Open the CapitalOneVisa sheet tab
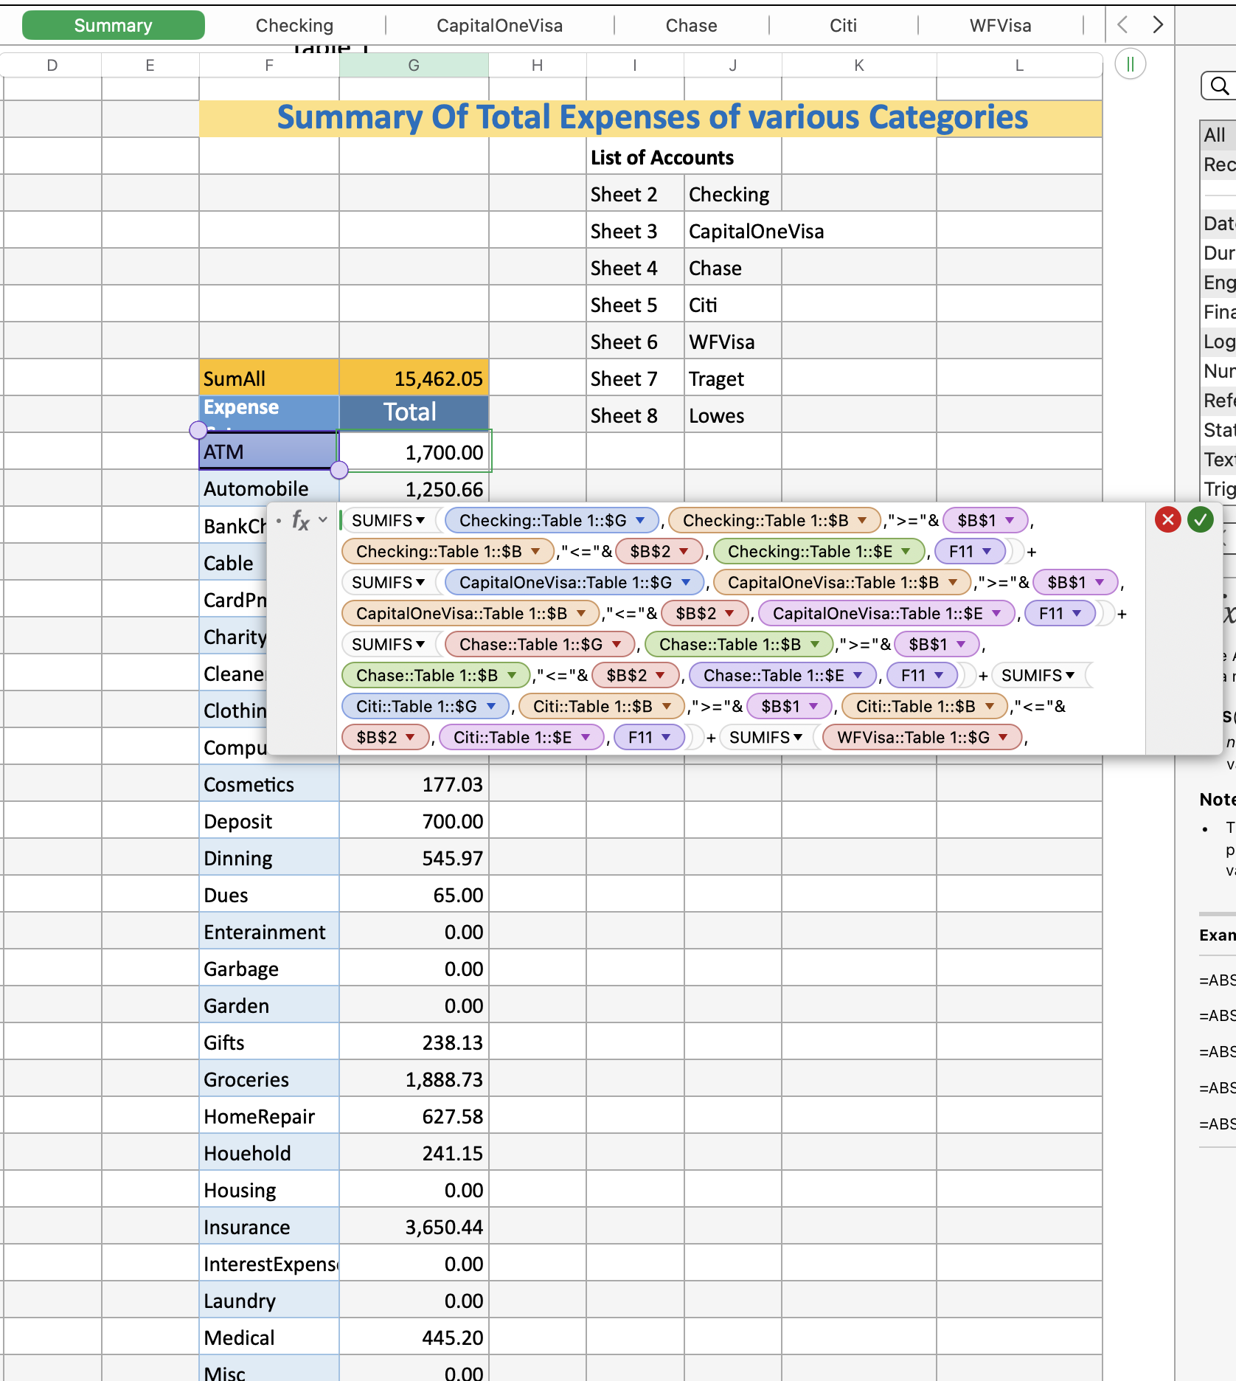This screenshot has height=1381, width=1236. pos(499,26)
